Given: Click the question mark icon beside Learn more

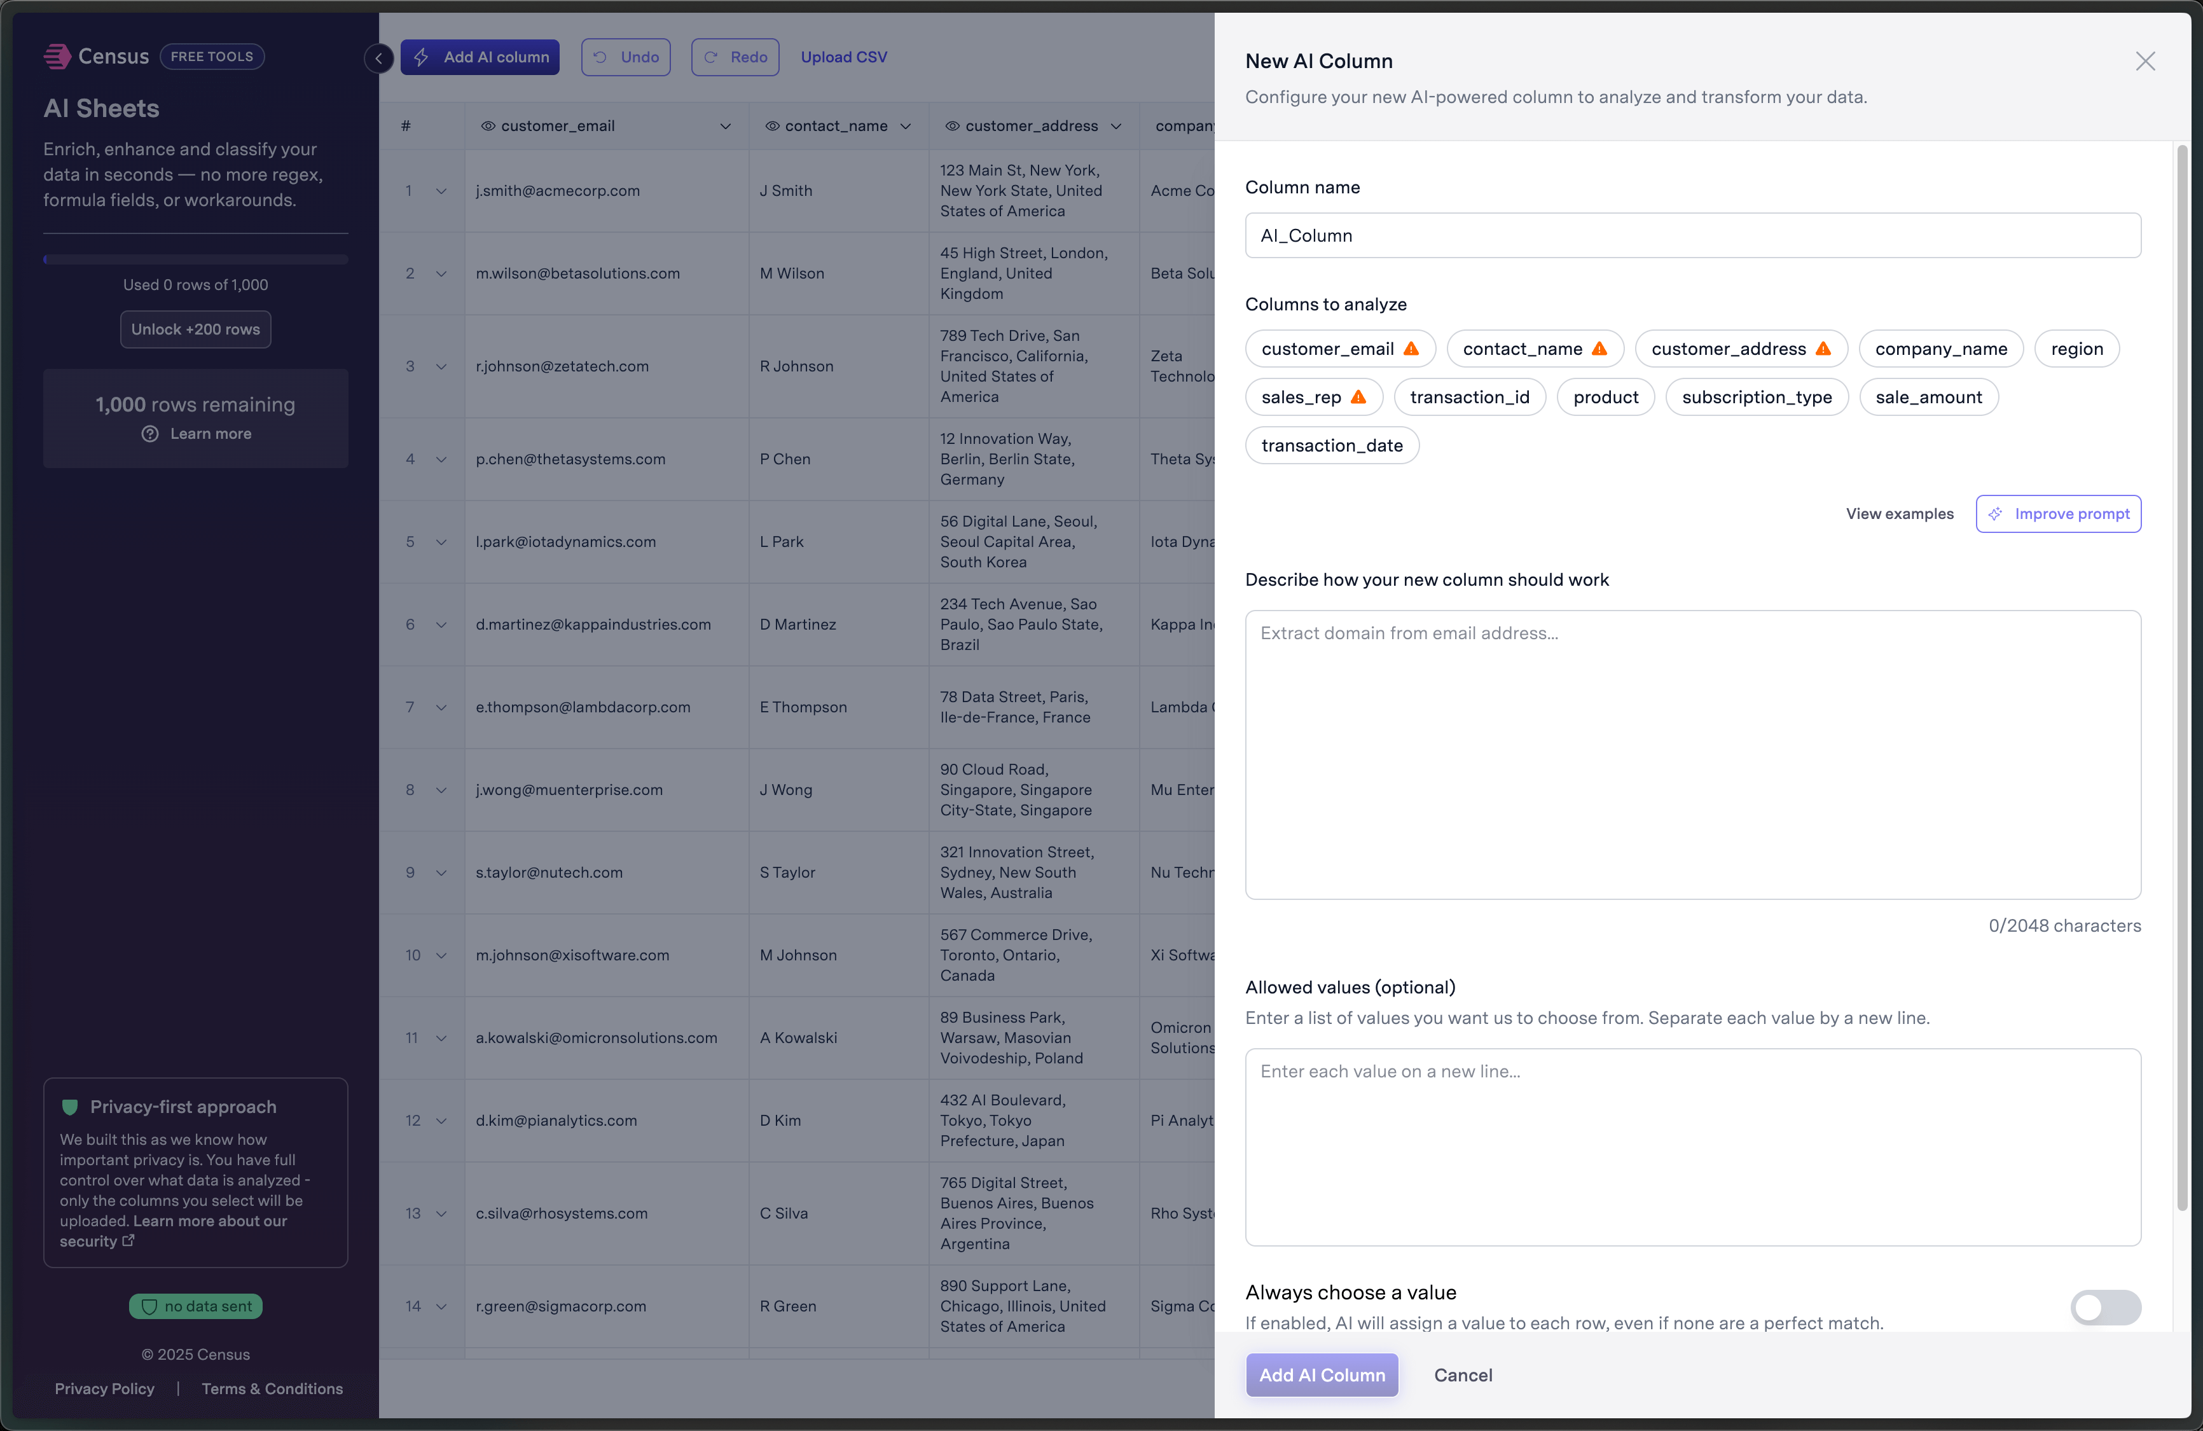Looking at the screenshot, I should [150, 434].
